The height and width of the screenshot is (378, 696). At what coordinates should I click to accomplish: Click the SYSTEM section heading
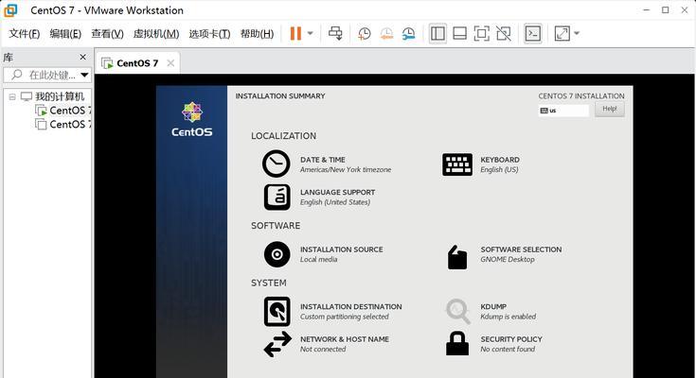(x=269, y=283)
